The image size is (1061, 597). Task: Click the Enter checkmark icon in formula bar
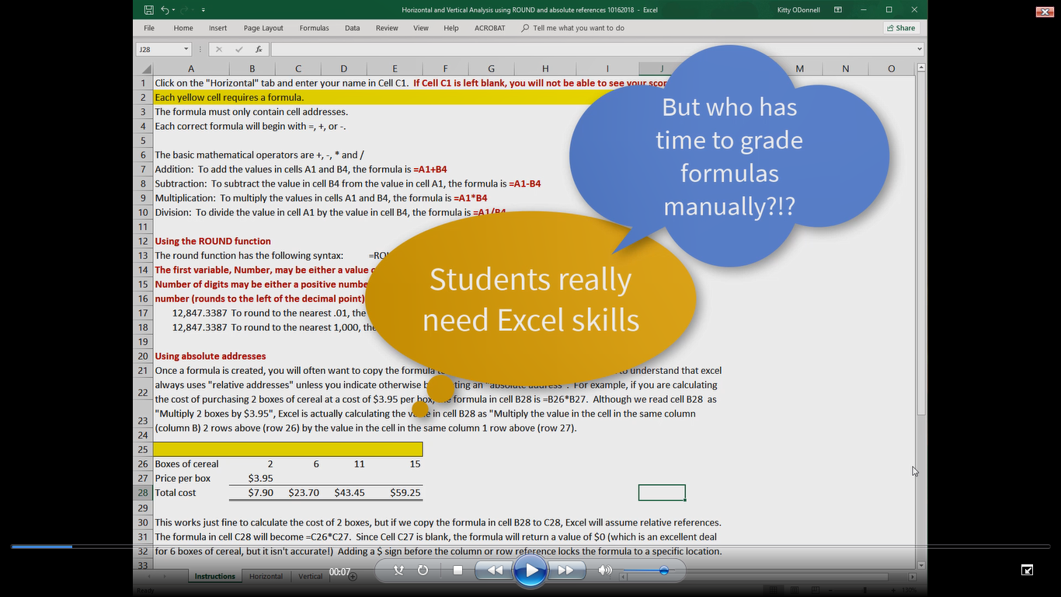tap(239, 49)
